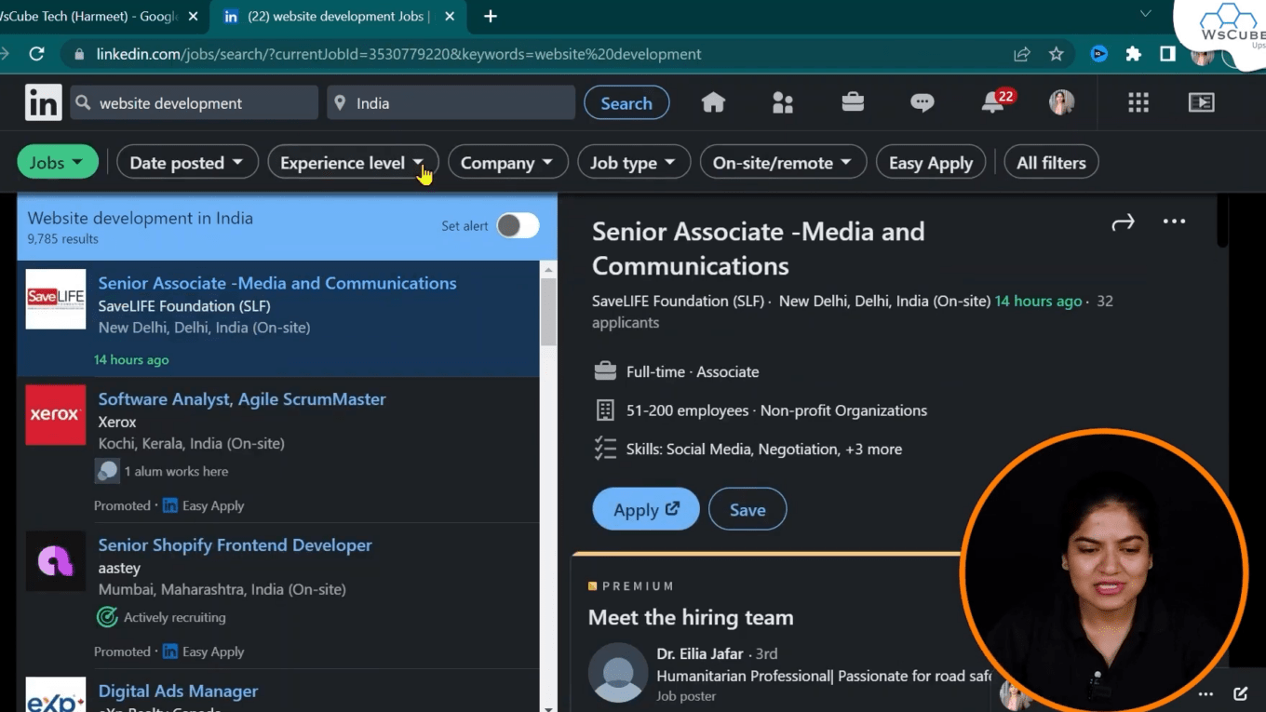Share the job using the arrow icon
Viewport: 1266px width, 712px height.
click(x=1123, y=222)
